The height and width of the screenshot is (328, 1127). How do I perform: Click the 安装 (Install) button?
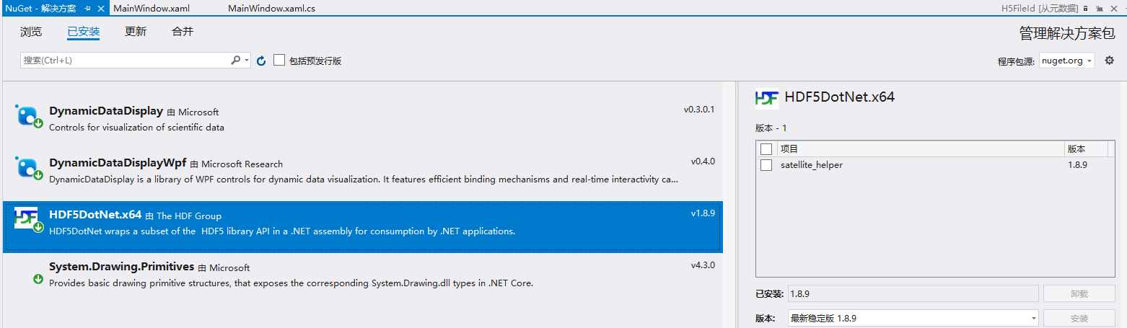point(1079,318)
